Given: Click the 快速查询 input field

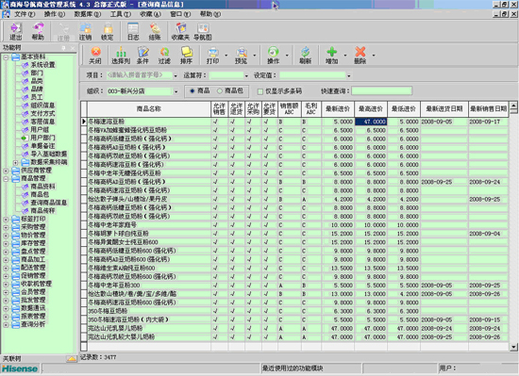Looking at the screenshot, I should click(381, 90).
